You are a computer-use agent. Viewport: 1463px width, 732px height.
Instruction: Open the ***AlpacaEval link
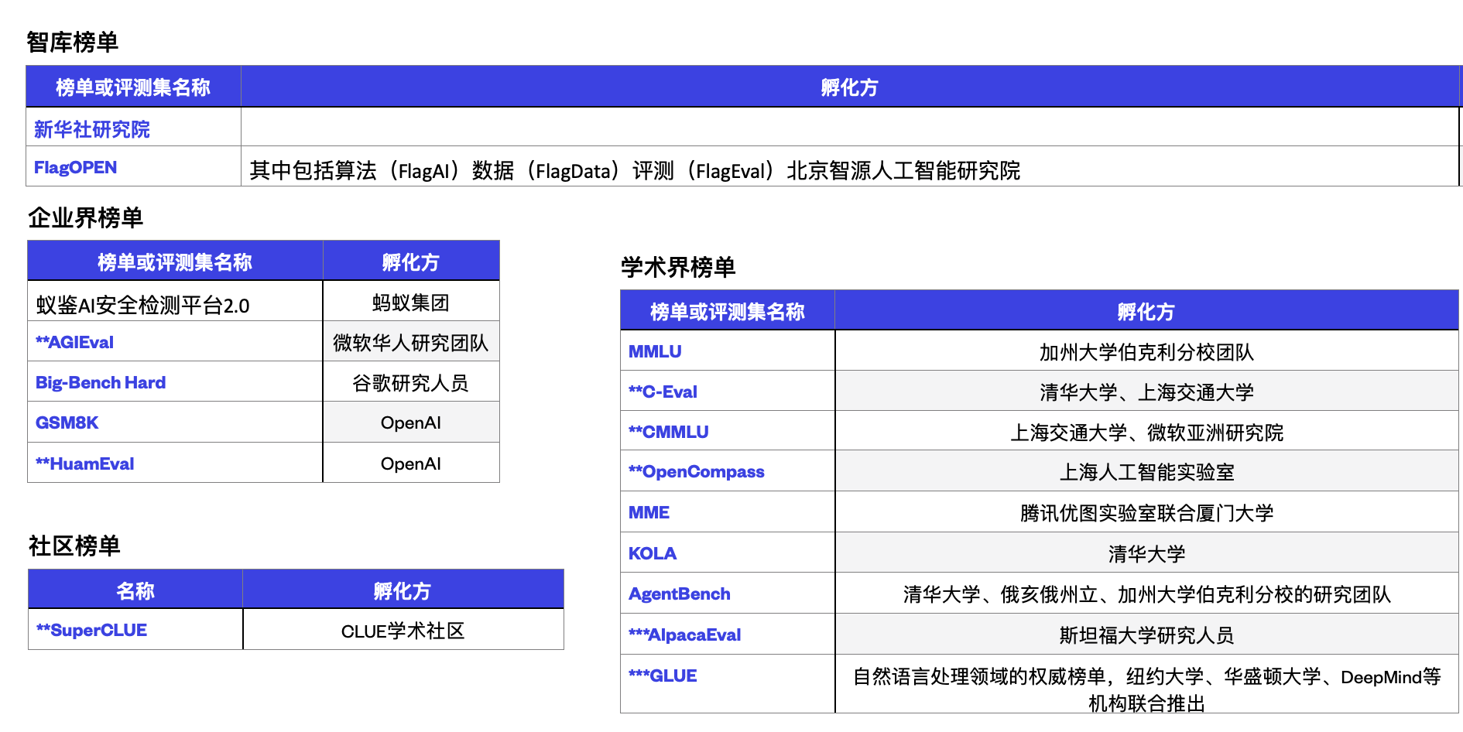pyautogui.click(x=685, y=635)
